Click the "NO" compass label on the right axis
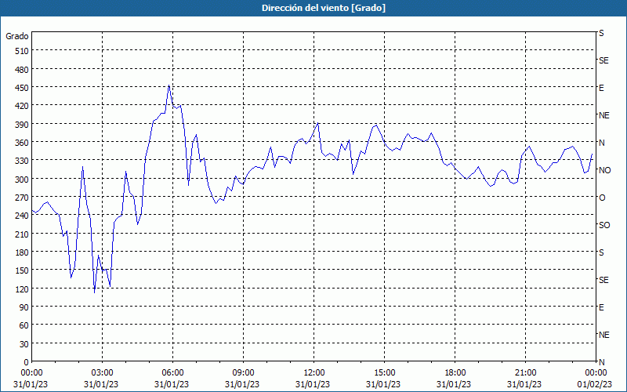The width and height of the screenshot is (627, 392). tap(604, 170)
